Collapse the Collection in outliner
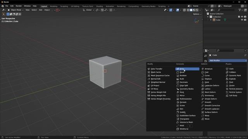248x139 pixels. [208, 17]
